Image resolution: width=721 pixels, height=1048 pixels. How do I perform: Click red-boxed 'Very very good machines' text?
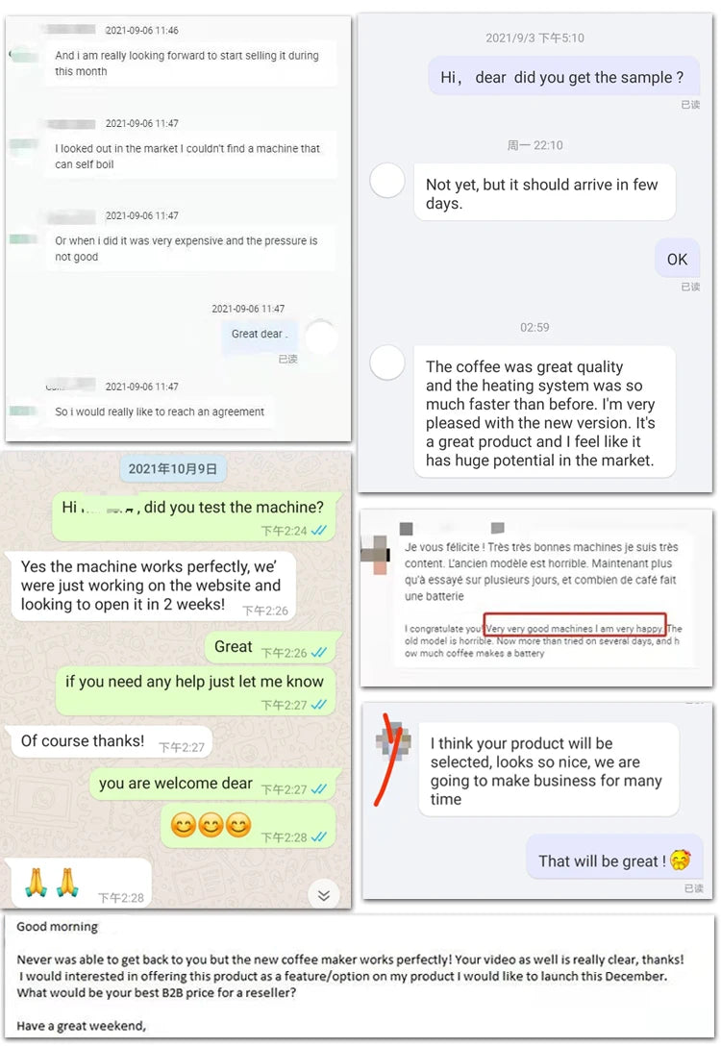tap(575, 628)
